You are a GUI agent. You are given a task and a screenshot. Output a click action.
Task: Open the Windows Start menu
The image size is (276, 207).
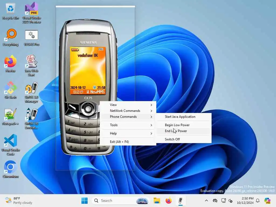coord(84,201)
